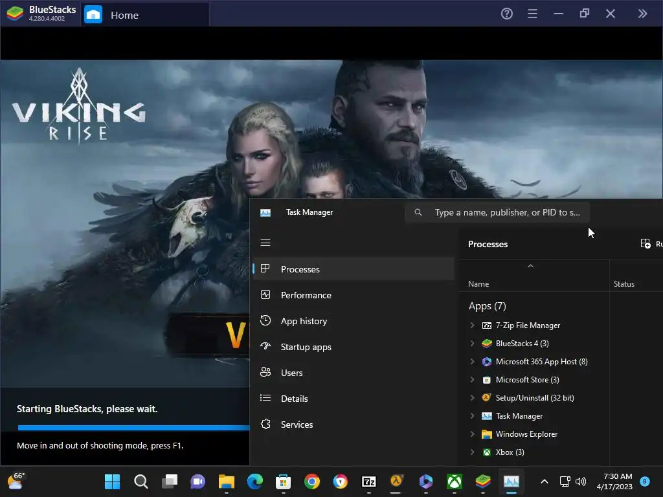Open Teams Chat from the taskbar
This screenshot has height=497, width=663.
tap(198, 481)
